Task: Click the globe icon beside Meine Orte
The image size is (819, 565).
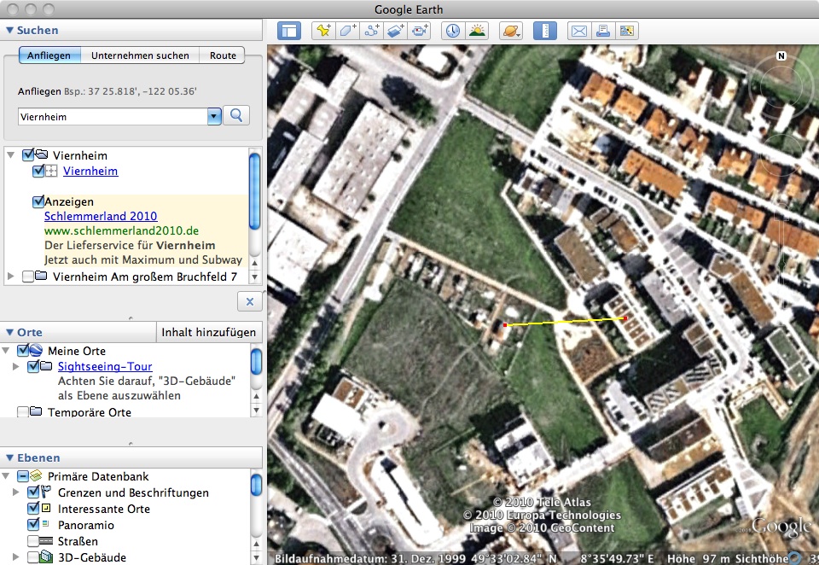Action: (x=36, y=350)
